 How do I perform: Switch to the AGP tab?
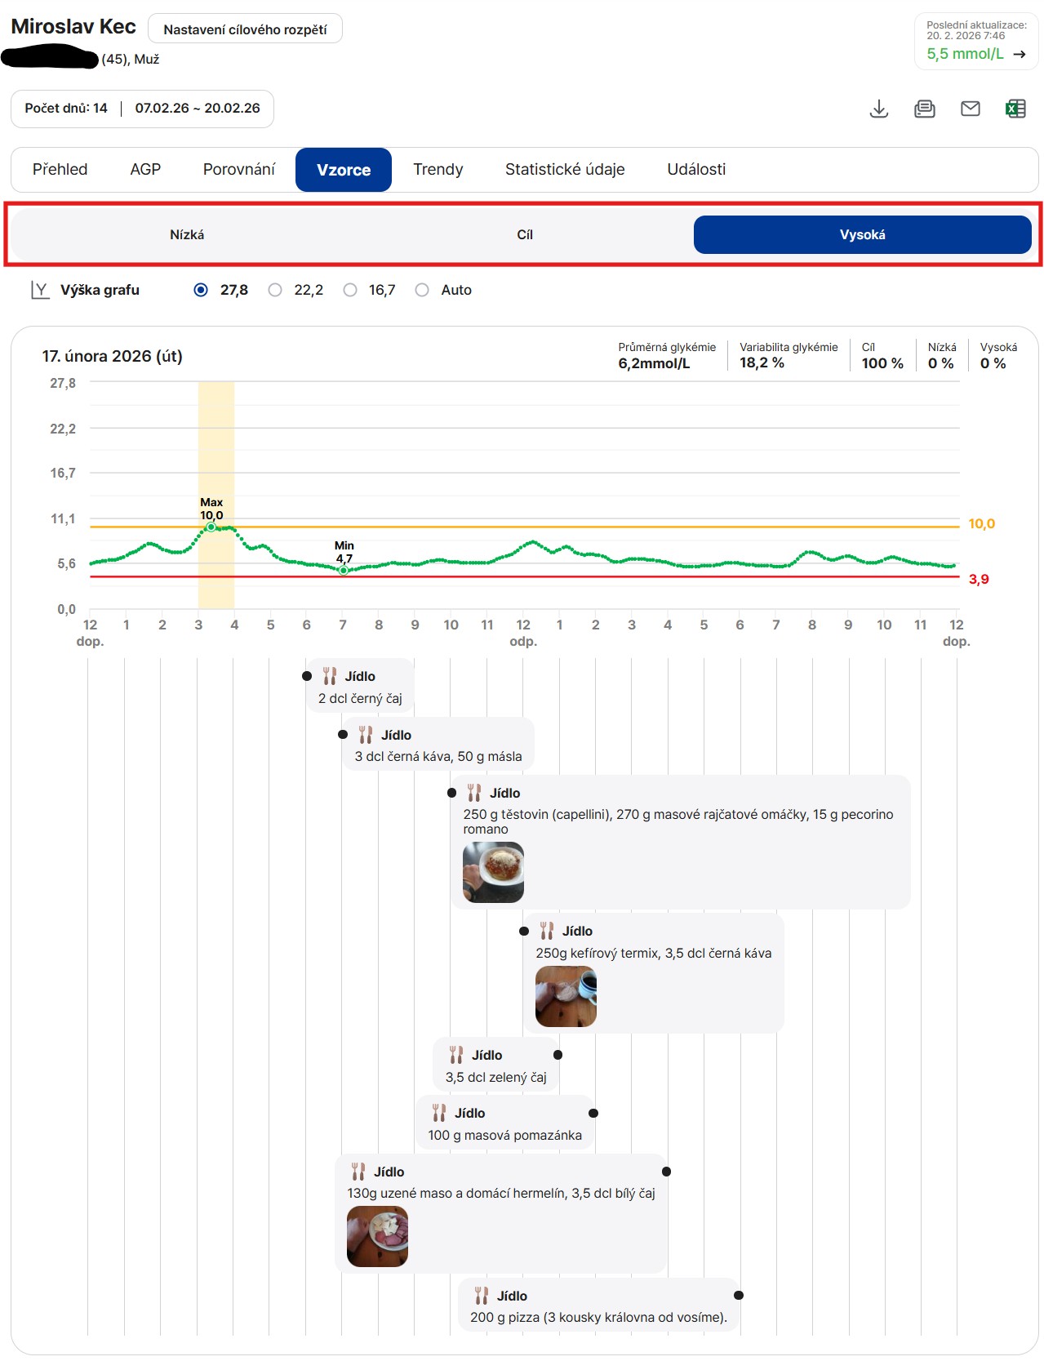[145, 170]
